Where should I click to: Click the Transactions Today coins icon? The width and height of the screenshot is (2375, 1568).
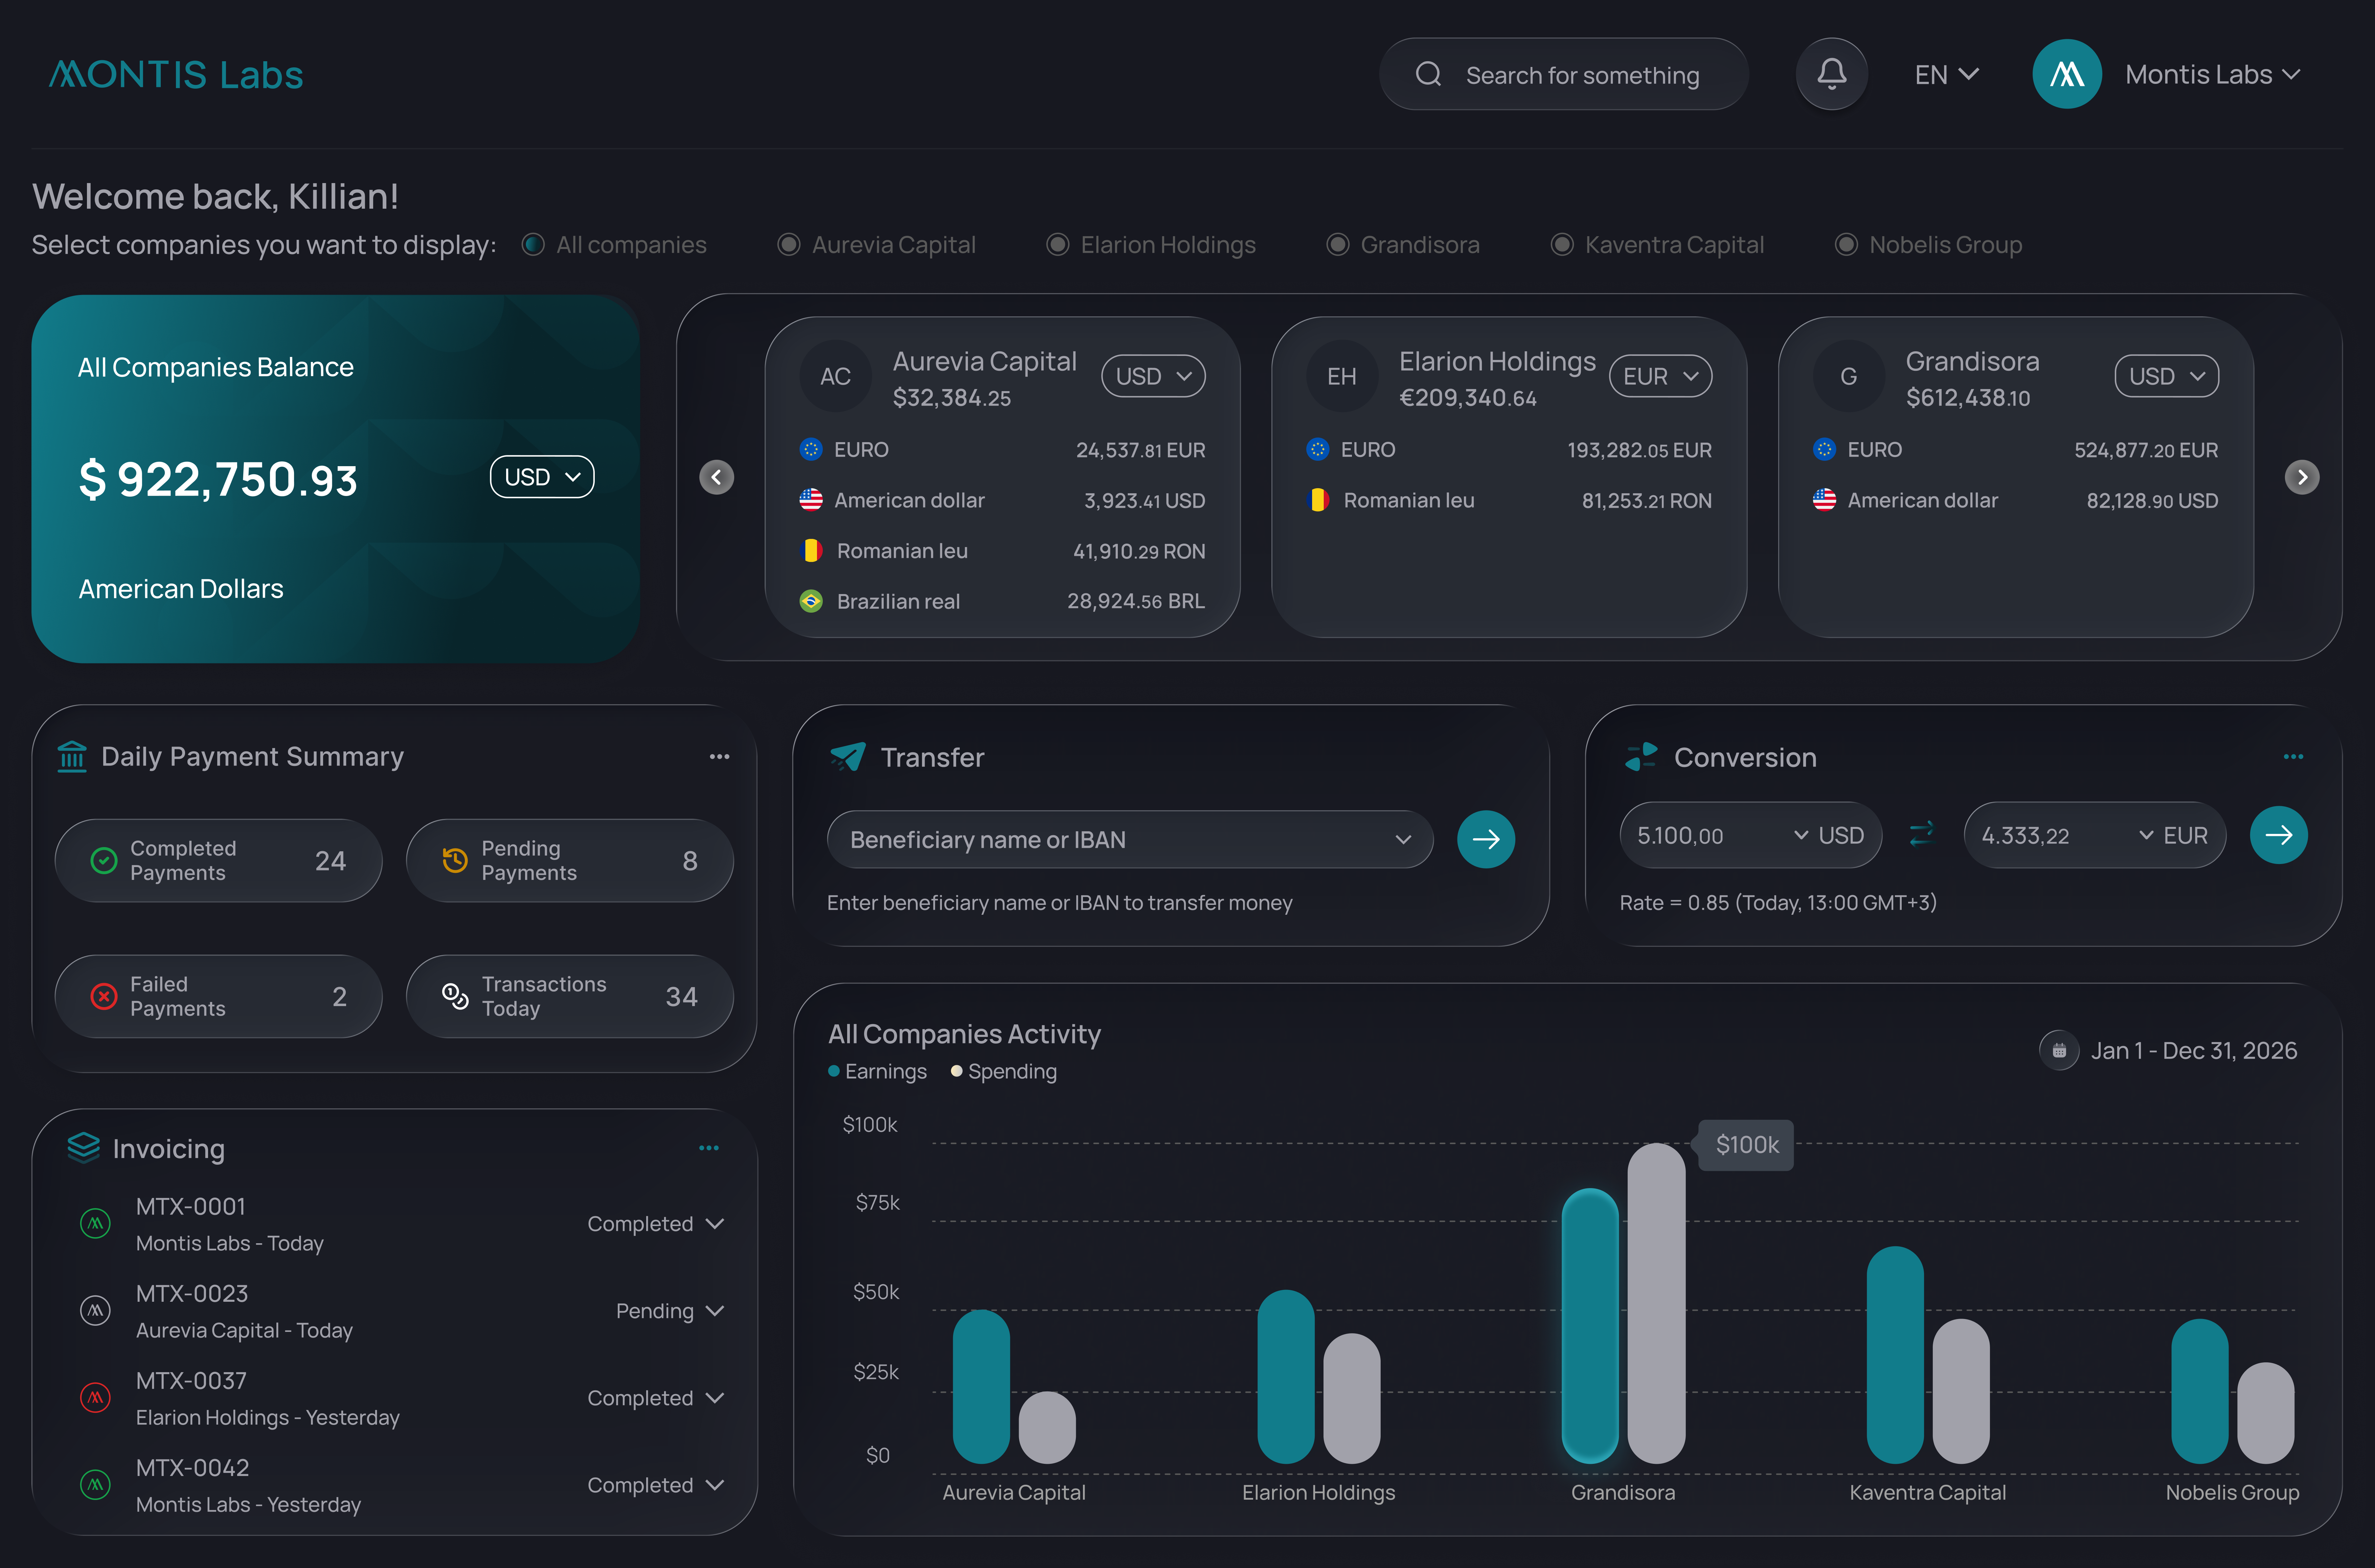tap(455, 996)
